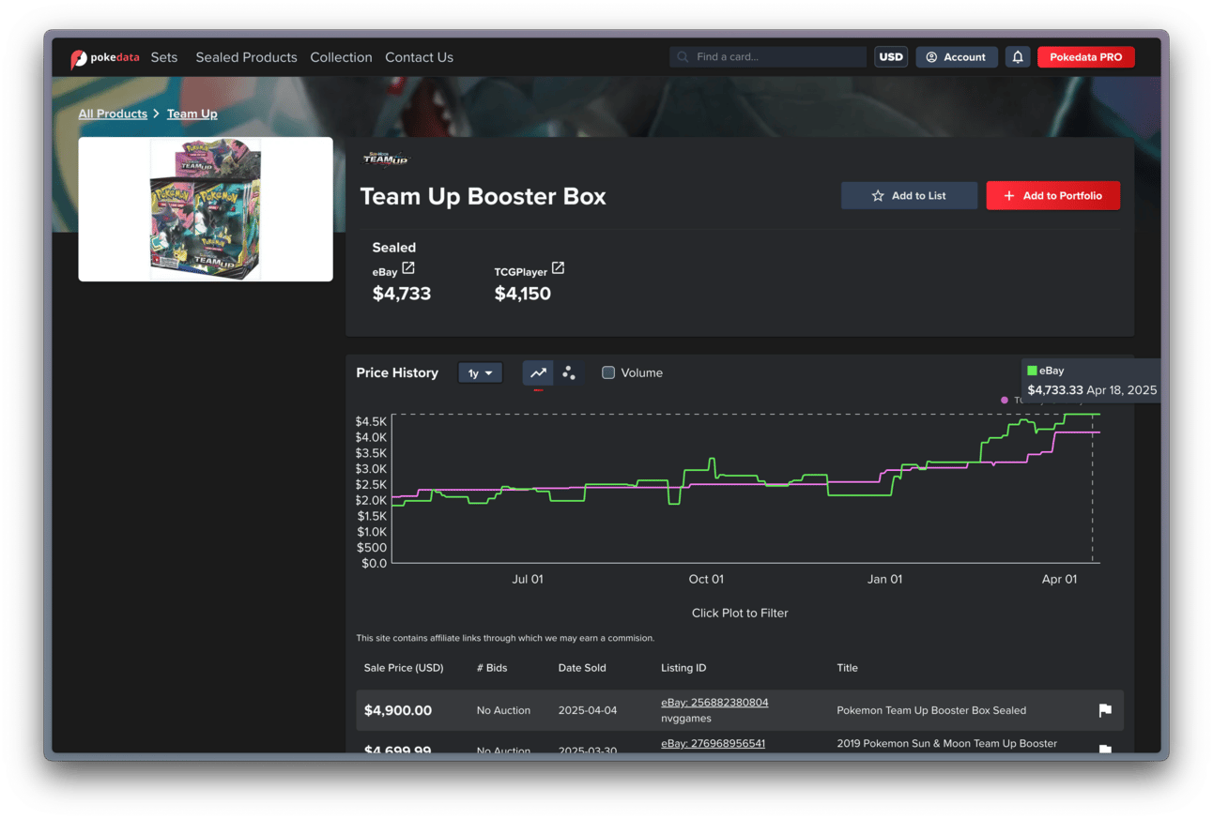Click the eBay price $4,733
1213x819 pixels.
pyautogui.click(x=402, y=294)
